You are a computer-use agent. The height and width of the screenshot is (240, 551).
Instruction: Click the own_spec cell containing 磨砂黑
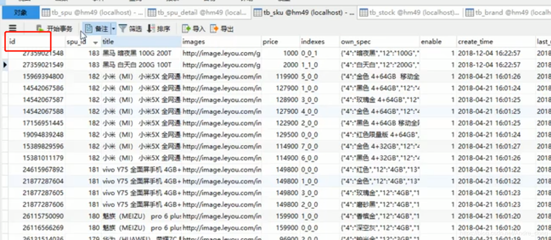(379, 205)
